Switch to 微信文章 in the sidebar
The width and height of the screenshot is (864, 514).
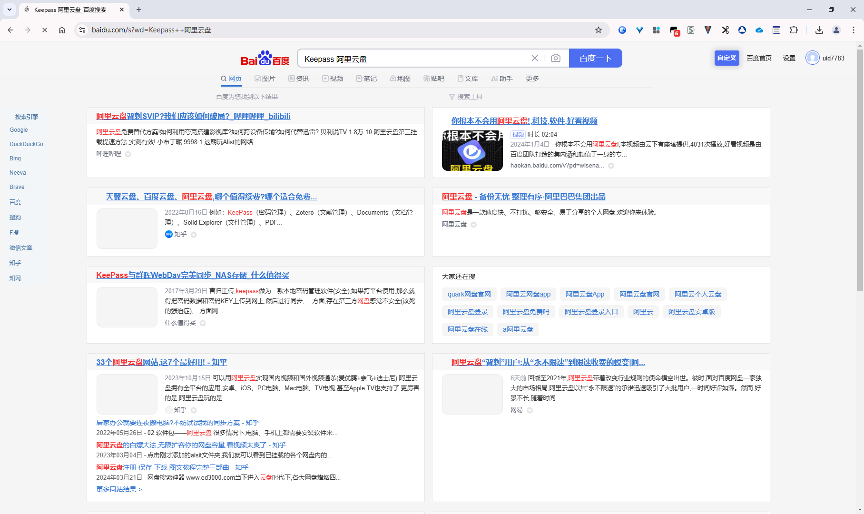[21, 248]
